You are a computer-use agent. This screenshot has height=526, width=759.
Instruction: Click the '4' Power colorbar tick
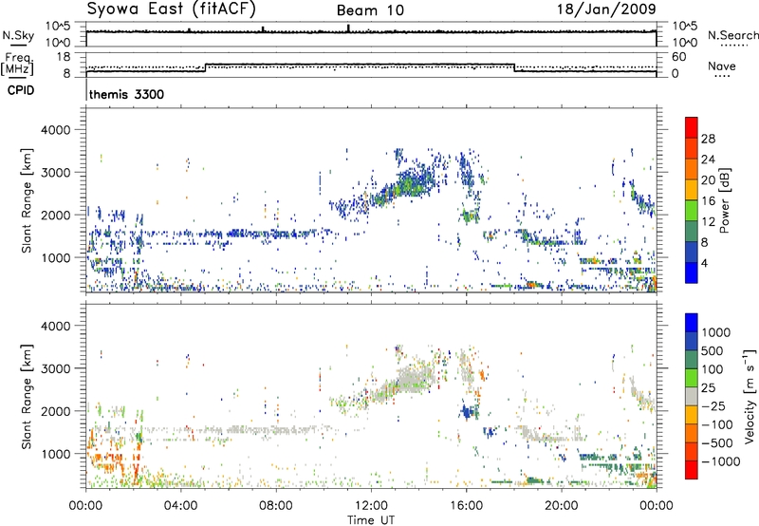[x=704, y=263]
